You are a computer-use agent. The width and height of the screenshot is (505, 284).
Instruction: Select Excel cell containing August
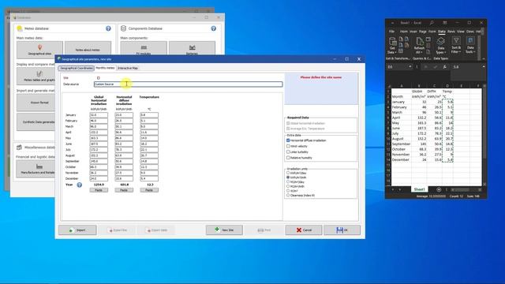(x=402, y=139)
